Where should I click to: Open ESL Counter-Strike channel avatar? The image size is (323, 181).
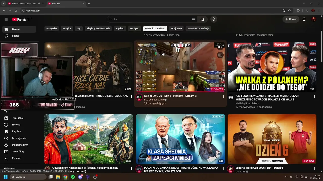[139, 97]
